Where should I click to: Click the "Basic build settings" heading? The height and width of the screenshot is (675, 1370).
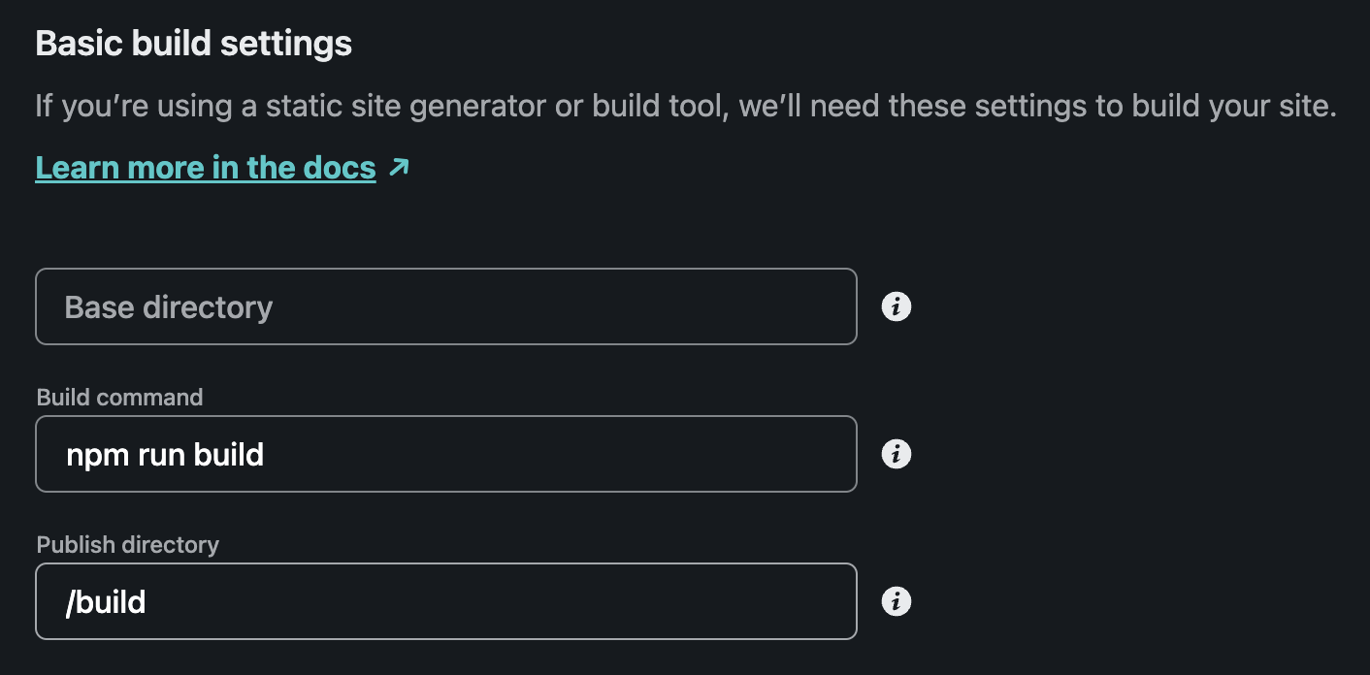193,44
